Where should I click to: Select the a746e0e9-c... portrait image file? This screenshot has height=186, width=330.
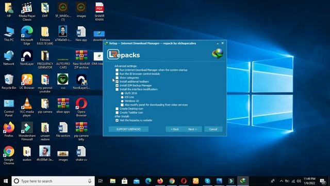click(x=63, y=34)
